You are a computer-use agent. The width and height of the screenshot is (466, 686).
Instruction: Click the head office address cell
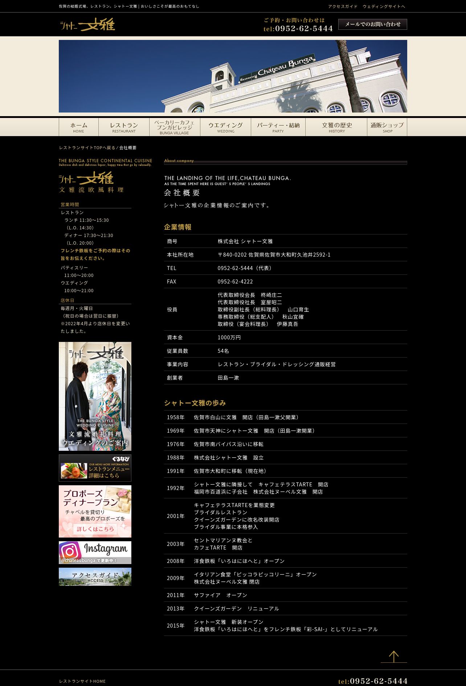click(x=274, y=255)
